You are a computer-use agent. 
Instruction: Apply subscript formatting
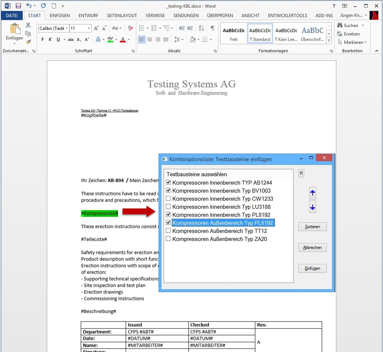tap(78, 39)
